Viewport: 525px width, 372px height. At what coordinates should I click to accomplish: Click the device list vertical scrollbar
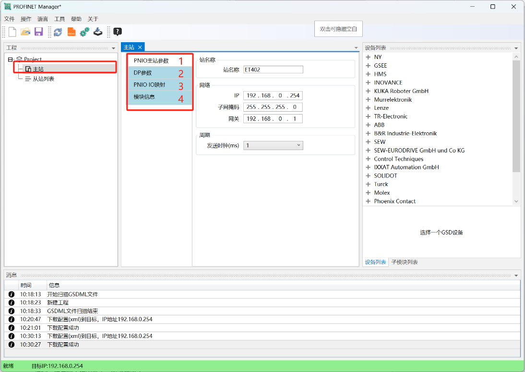[516, 116]
